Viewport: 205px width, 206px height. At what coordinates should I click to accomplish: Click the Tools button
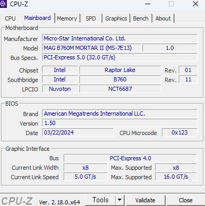click(100, 200)
